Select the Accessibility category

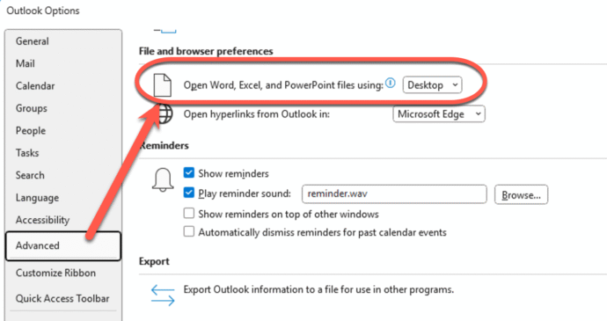[x=42, y=220]
